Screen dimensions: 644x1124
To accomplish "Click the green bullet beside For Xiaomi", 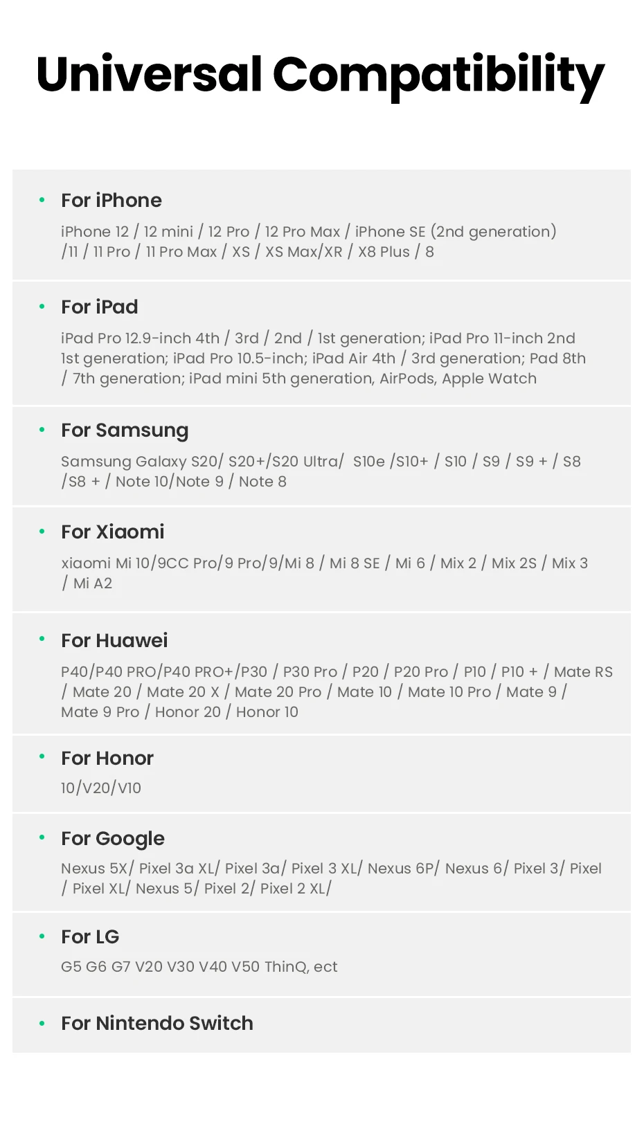I will 42,532.
